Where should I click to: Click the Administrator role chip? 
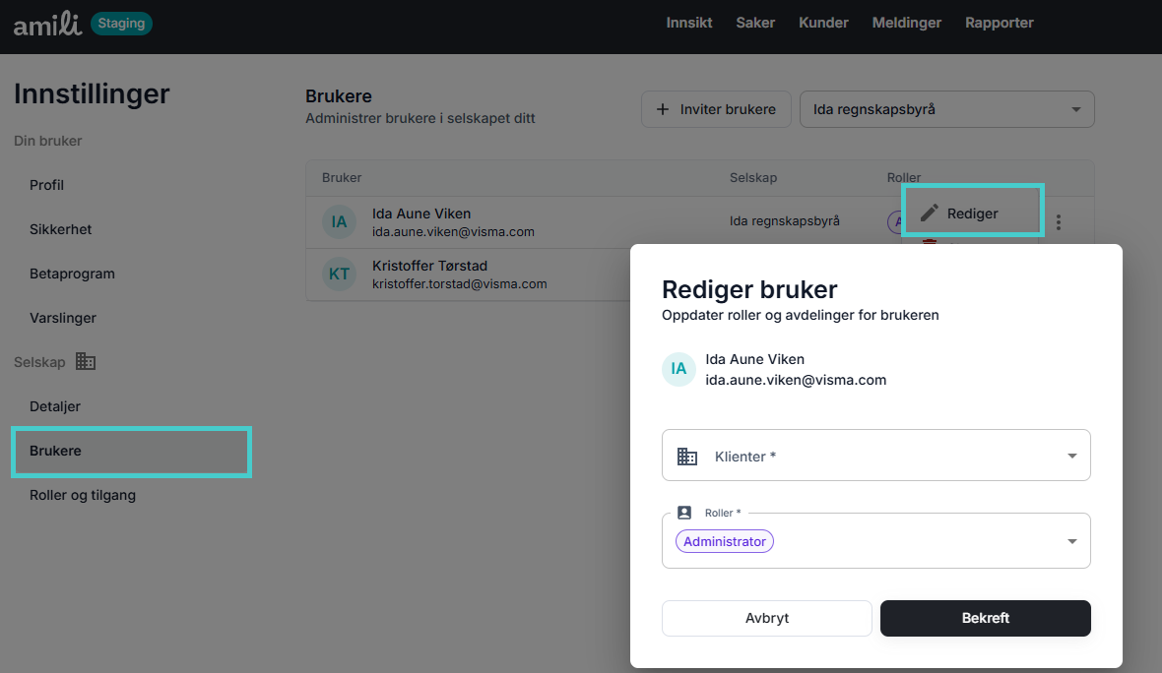click(725, 541)
